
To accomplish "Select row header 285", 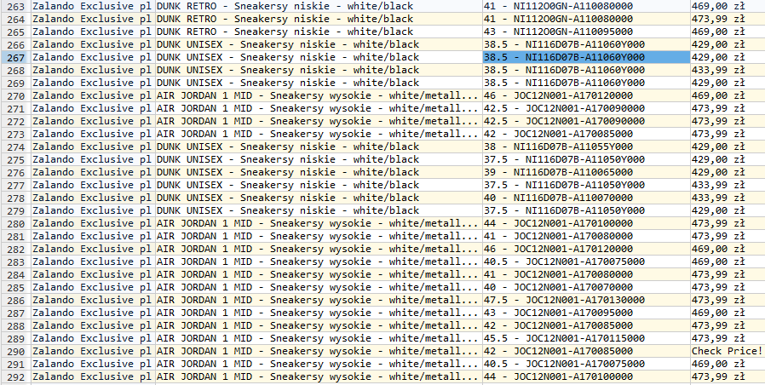I will tap(15, 287).
